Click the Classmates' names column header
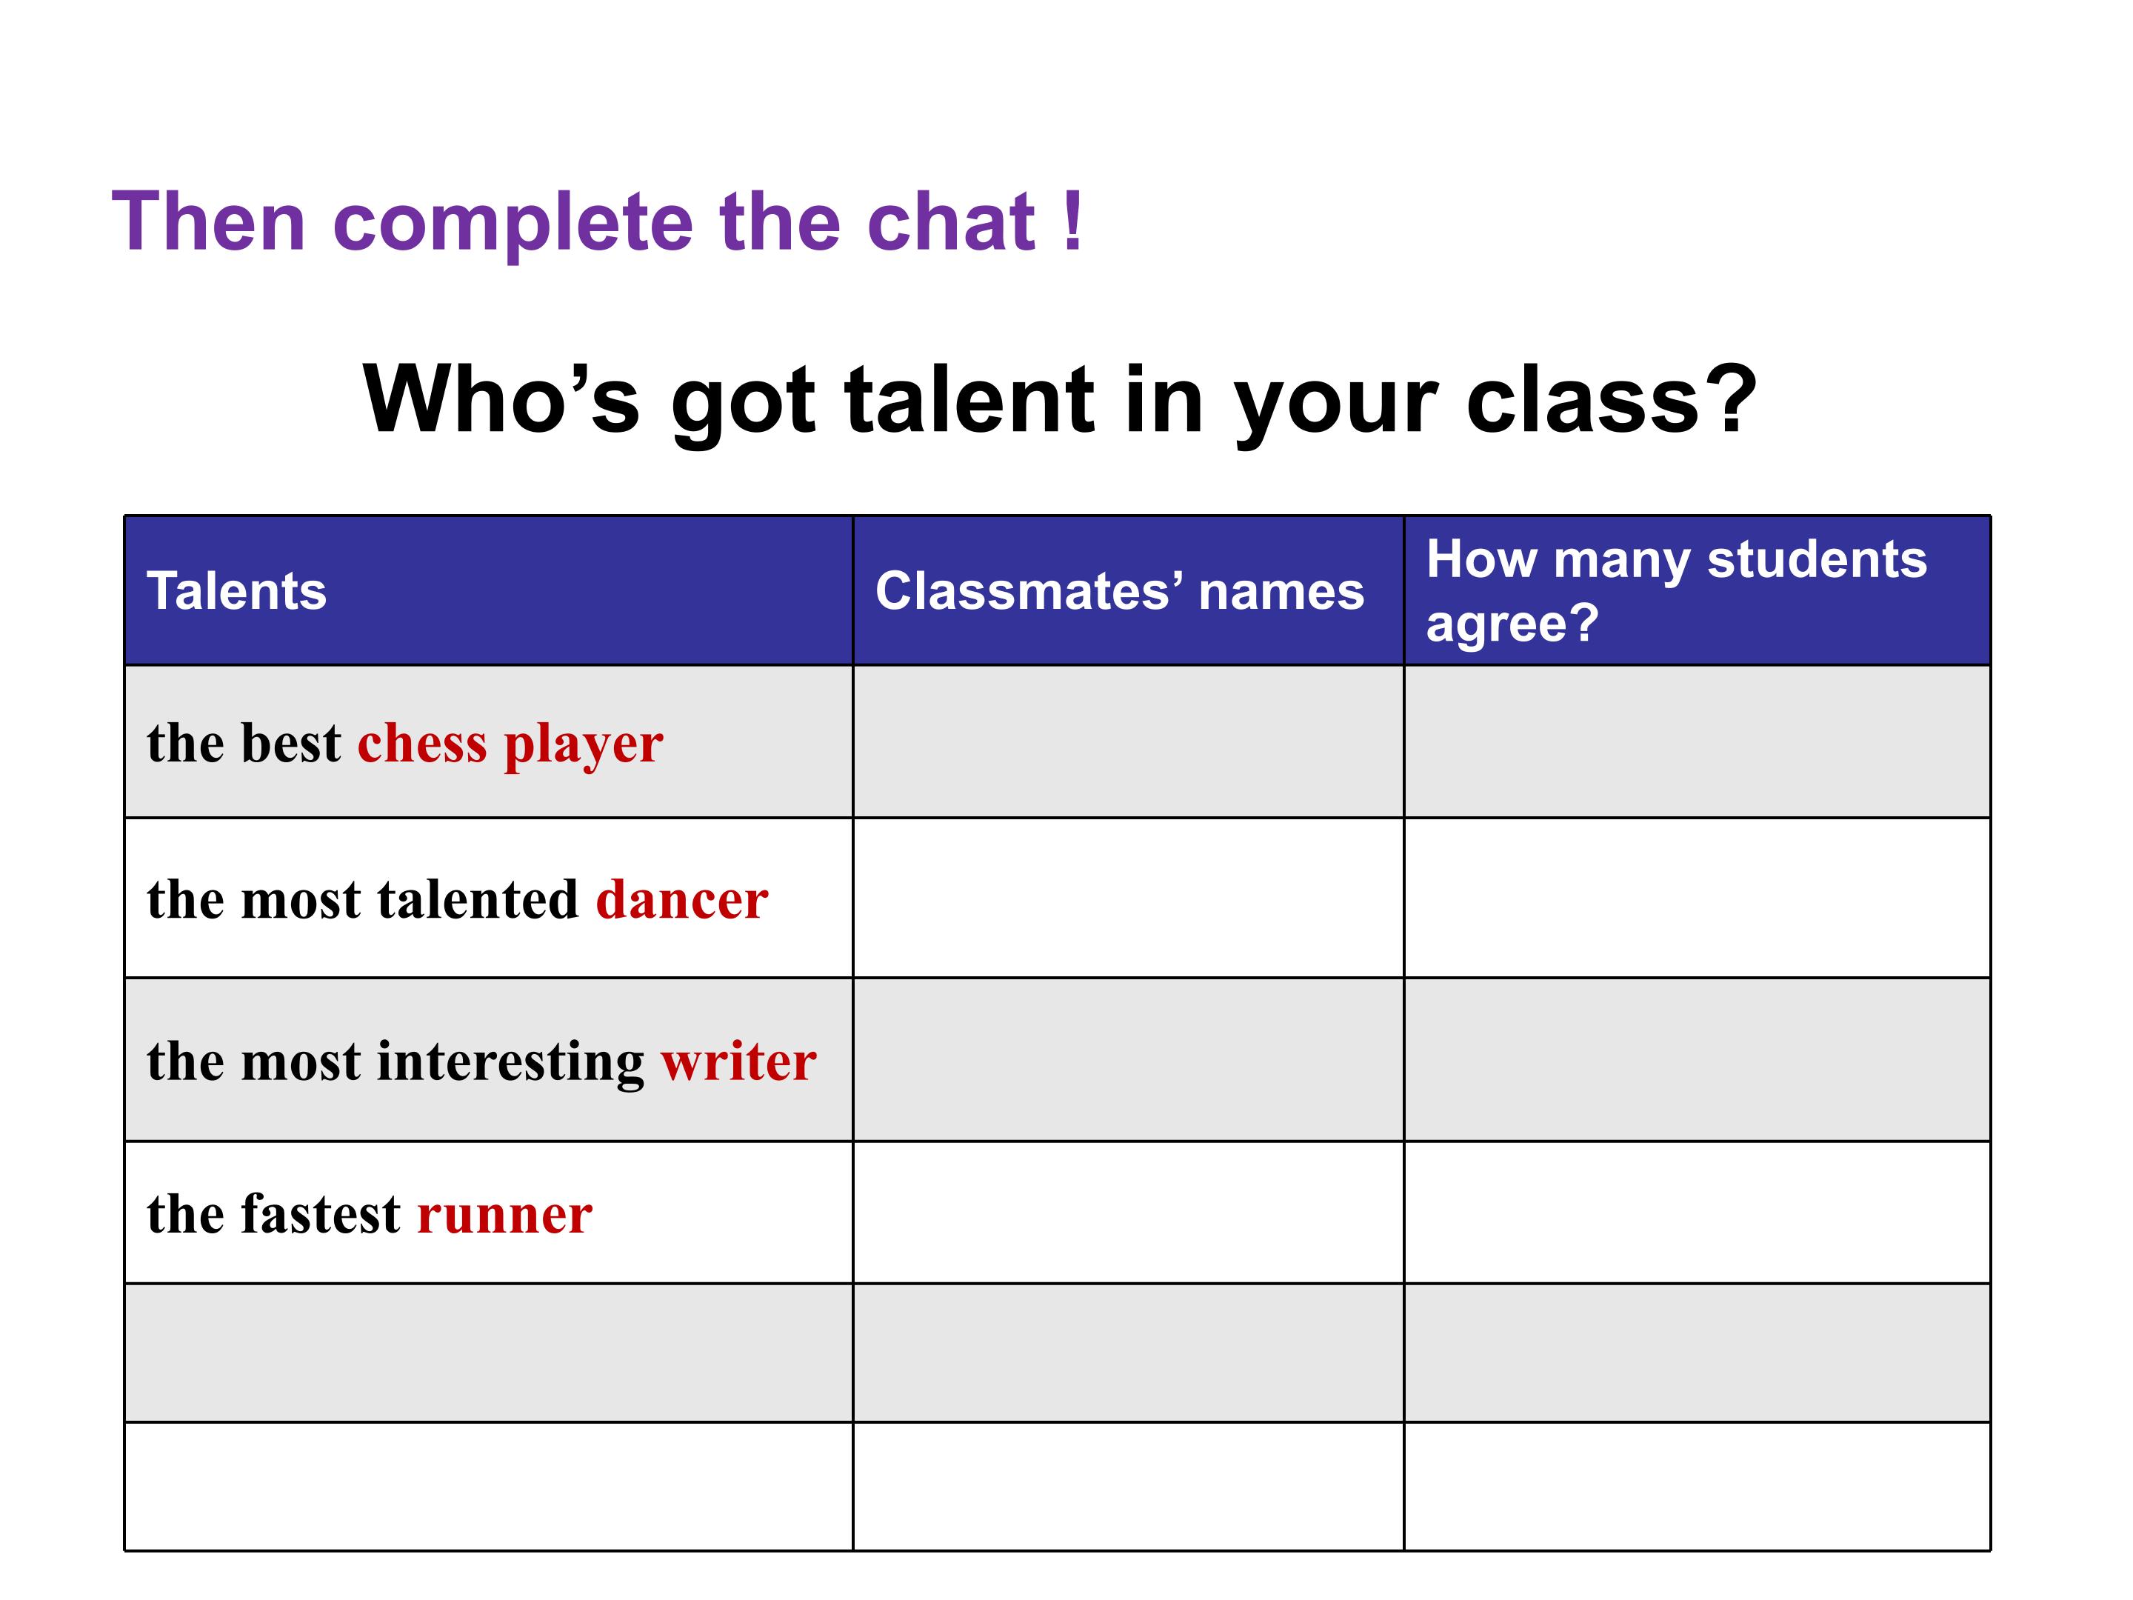 [x=1128, y=590]
